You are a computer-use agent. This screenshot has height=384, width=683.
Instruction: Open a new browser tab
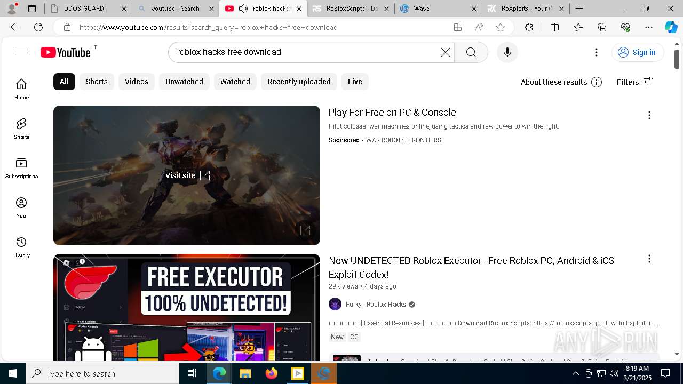579,9
